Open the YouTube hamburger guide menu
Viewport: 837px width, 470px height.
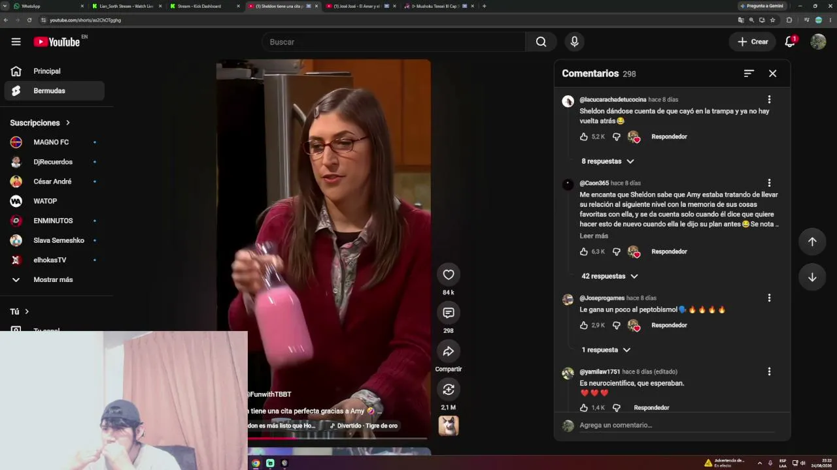coord(16,42)
